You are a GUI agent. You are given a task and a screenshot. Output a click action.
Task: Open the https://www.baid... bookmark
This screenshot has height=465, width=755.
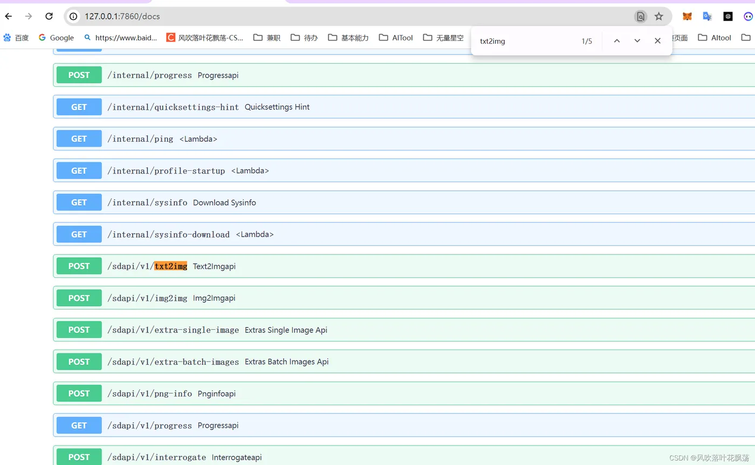click(121, 38)
